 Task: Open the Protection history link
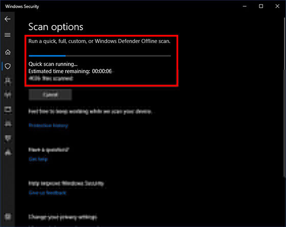tap(49, 126)
